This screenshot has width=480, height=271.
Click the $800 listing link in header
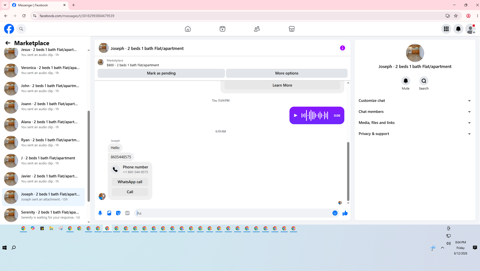[x=133, y=65]
